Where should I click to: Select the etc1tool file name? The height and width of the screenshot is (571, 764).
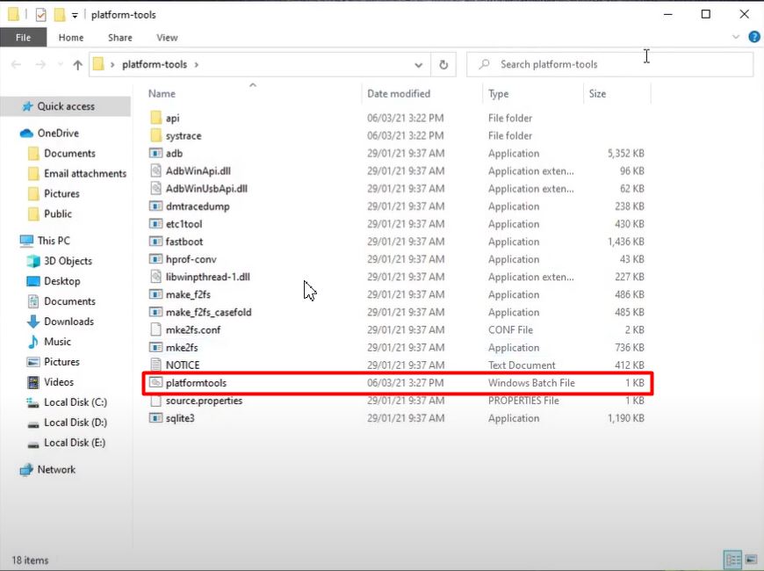pyautogui.click(x=184, y=224)
